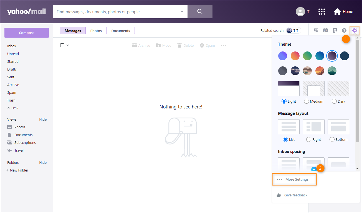Open the search filter dropdown arrow
The height and width of the screenshot is (213, 362).
tap(182, 12)
